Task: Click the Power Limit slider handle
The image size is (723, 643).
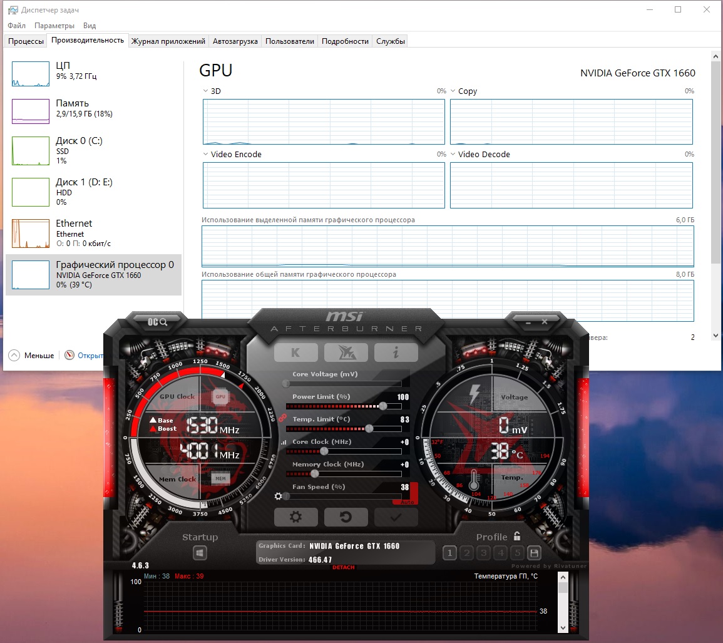Action: [x=382, y=406]
